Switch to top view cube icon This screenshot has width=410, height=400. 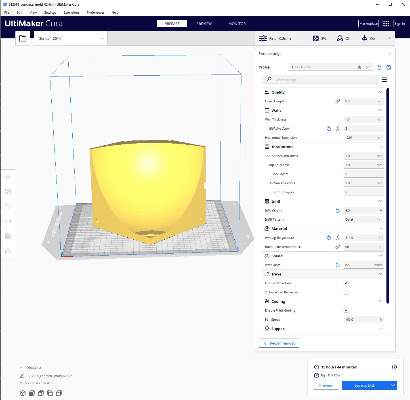pyautogui.click(x=41, y=393)
